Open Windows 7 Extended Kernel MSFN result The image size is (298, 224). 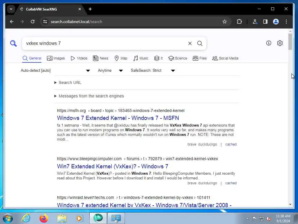click(118, 118)
